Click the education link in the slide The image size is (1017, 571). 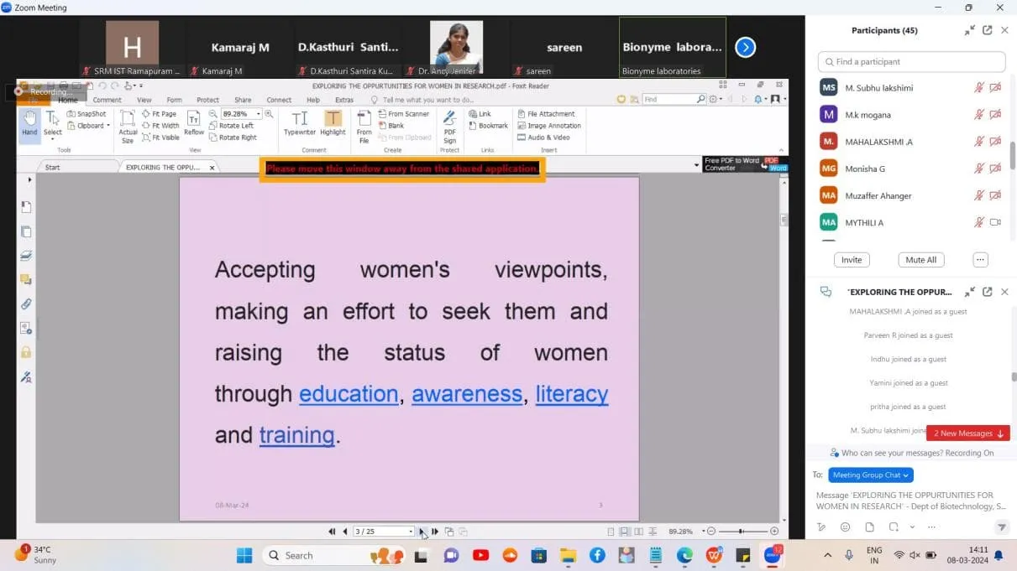[x=349, y=394]
